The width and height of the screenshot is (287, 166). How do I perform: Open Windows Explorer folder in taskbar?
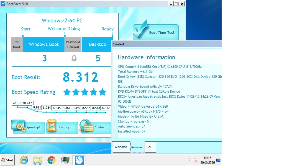(38, 160)
